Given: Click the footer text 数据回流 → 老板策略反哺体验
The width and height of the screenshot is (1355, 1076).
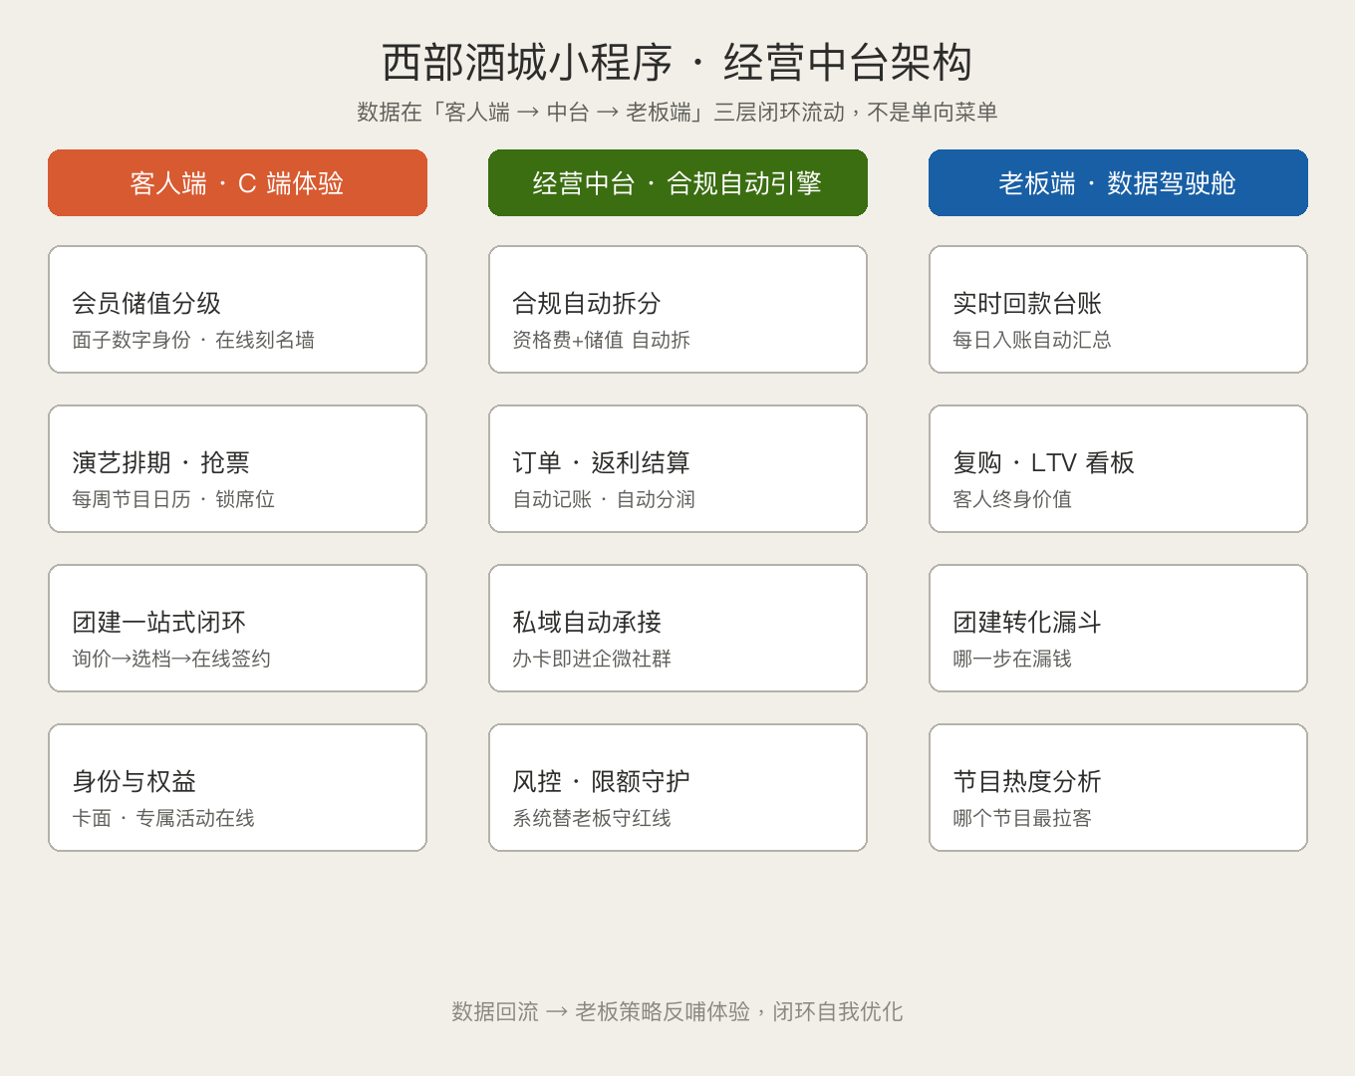Looking at the screenshot, I should (x=677, y=1011).
